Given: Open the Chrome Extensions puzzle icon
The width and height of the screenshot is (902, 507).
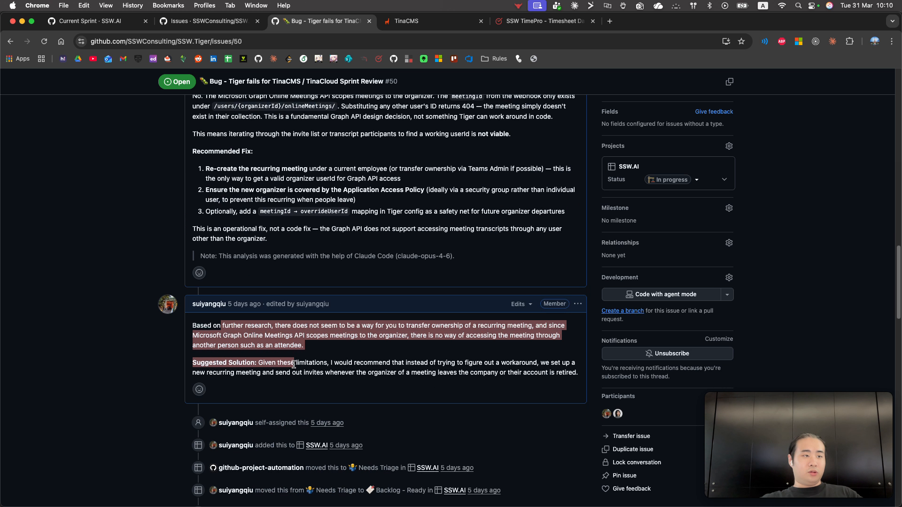Looking at the screenshot, I should pos(849,41).
